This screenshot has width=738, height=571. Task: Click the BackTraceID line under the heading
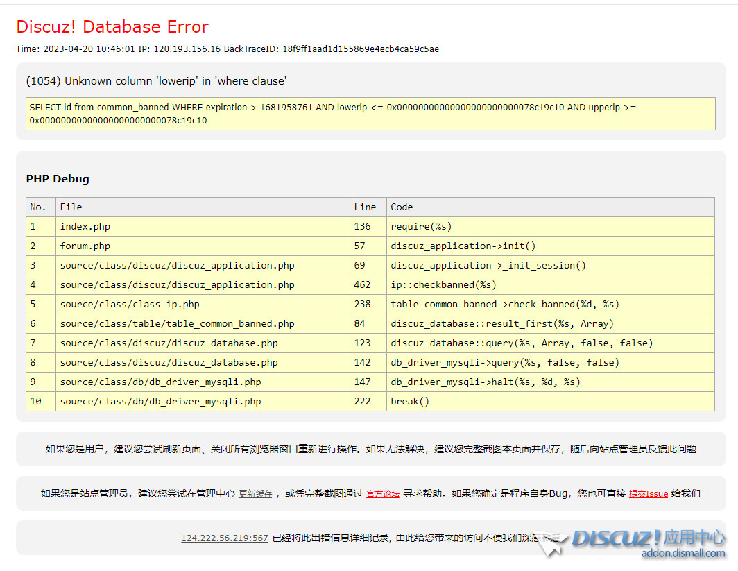click(228, 49)
